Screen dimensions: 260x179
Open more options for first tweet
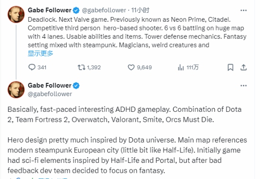[243, 10]
